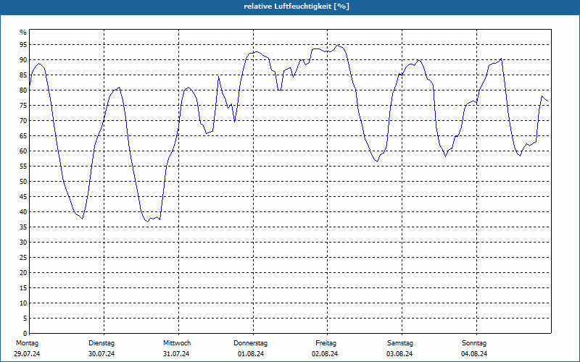The image size is (580, 362).
Task: Click the date label 31.07.24
Action: pyautogui.click(x=176, y=354)
